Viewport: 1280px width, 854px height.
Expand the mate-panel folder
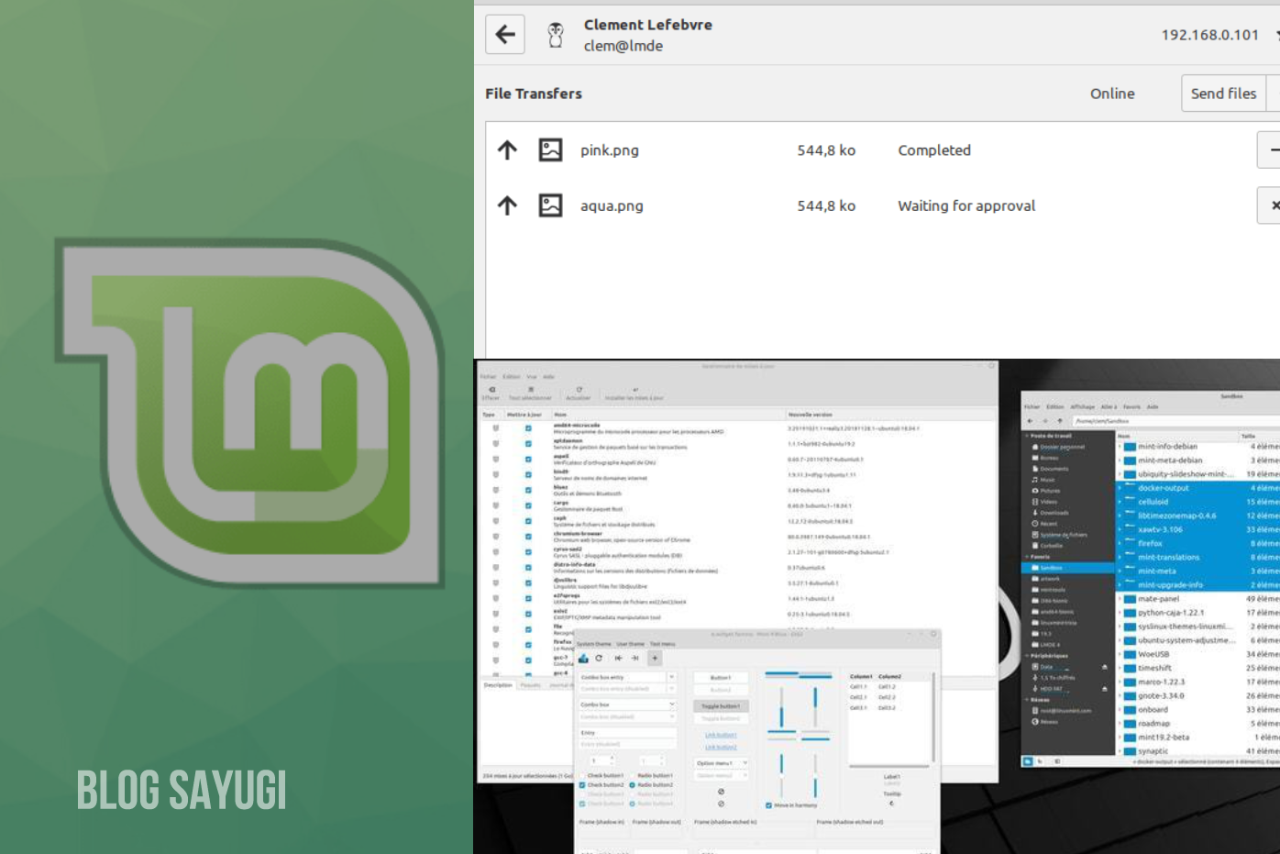pyautogui.click(x=1120, y=599)
